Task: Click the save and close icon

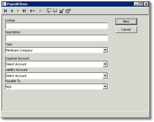Action: click(x=62, y=11)
